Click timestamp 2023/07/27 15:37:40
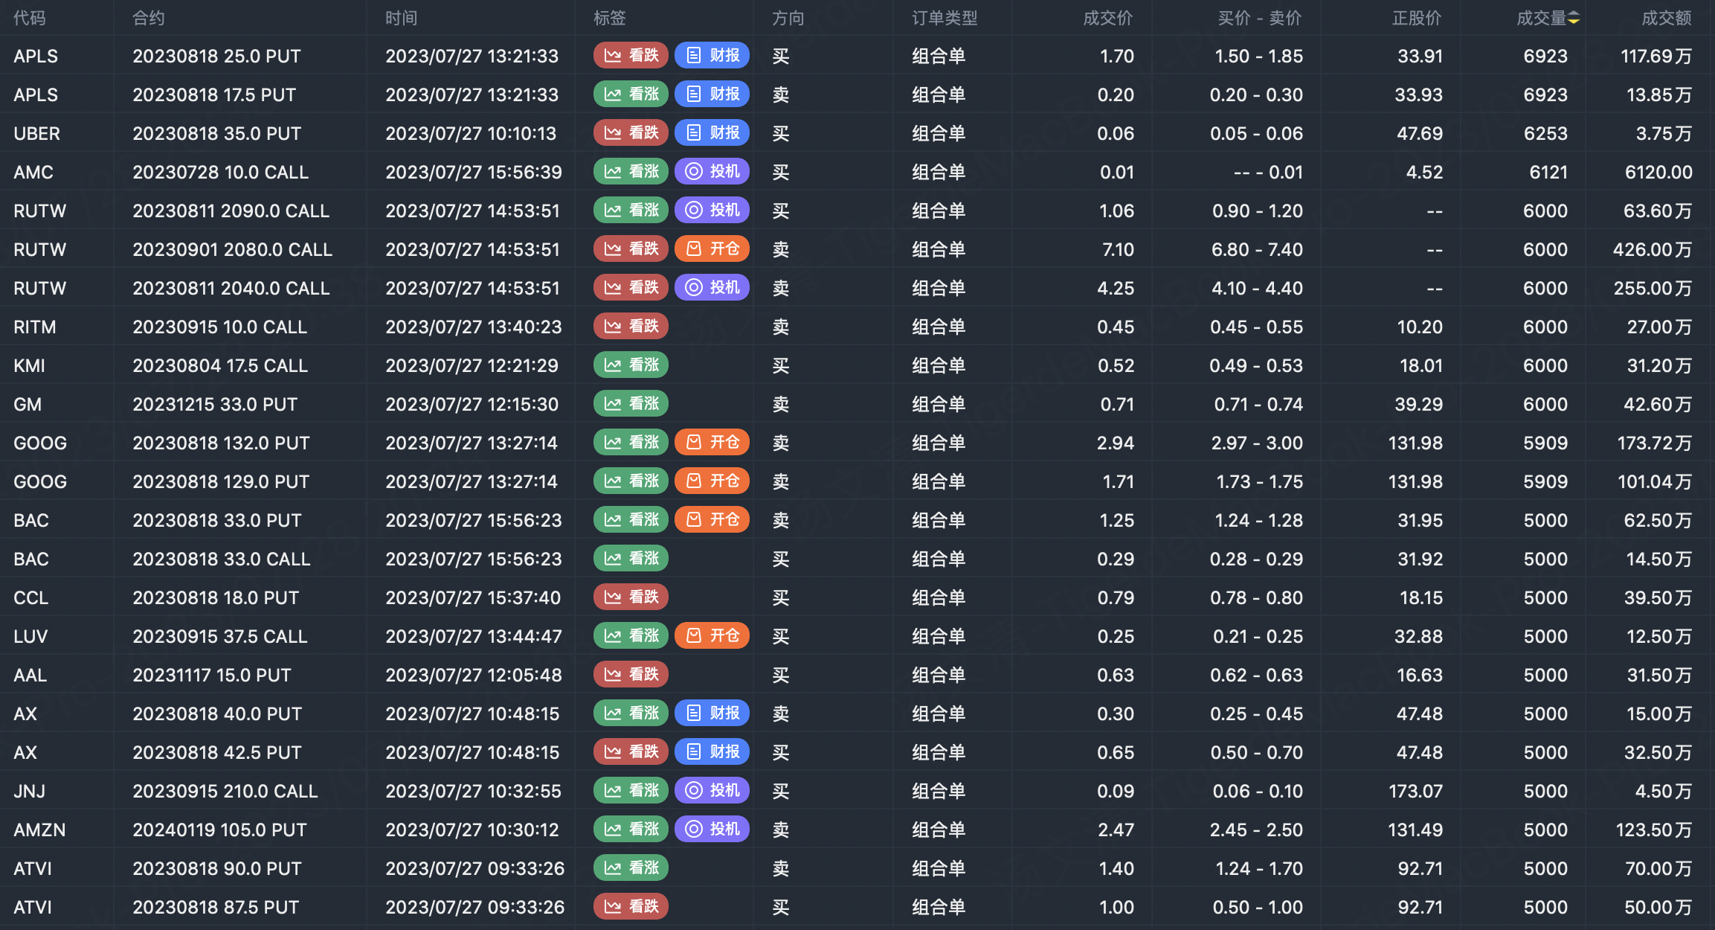This screenshot has height=930, width=1715. (473, 598)
